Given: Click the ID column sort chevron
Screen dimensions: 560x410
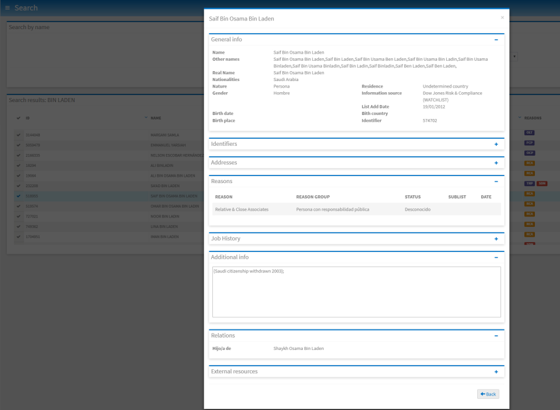Looking at the screenshot, I should [145, 117].
